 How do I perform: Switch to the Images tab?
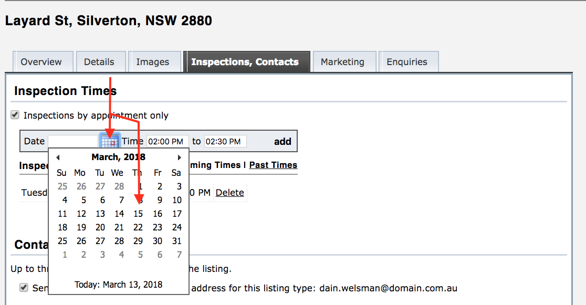tap(154, 61)
